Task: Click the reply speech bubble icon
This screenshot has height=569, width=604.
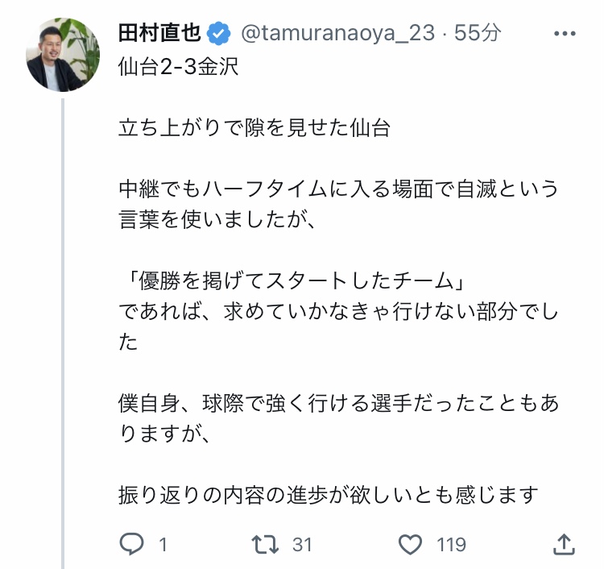Action: [x=132, y=544]
